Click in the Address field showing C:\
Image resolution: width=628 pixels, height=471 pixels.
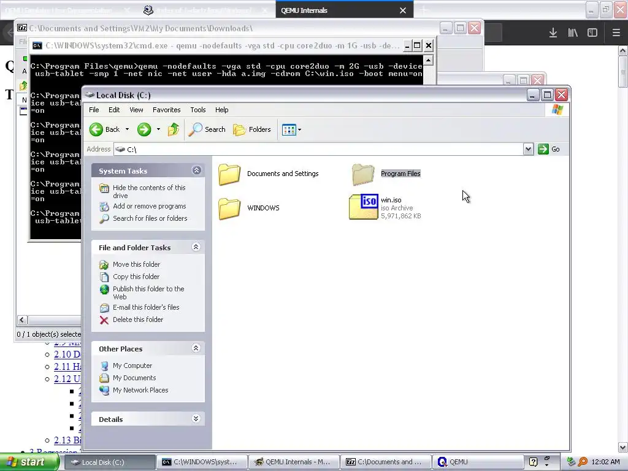(318, 149)
